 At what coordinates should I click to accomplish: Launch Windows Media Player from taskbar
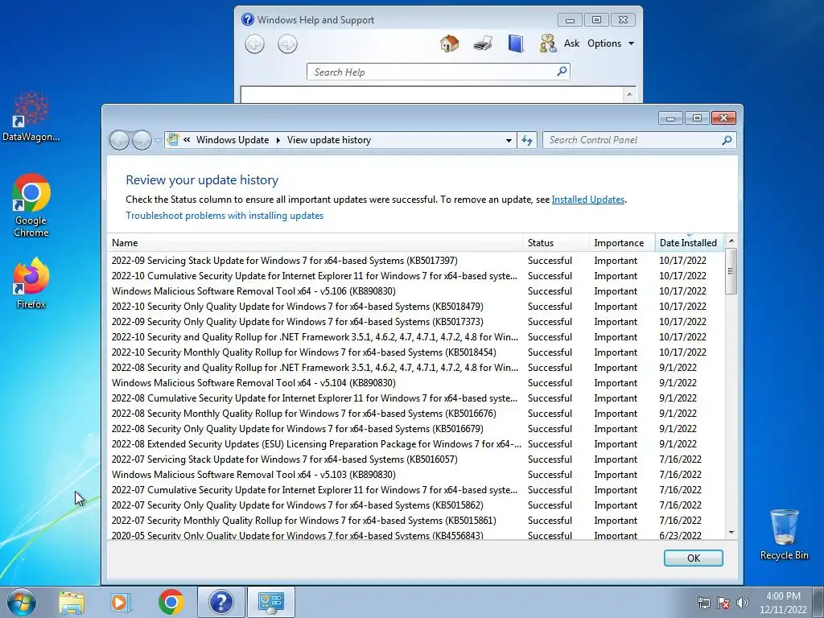point(121,602)
